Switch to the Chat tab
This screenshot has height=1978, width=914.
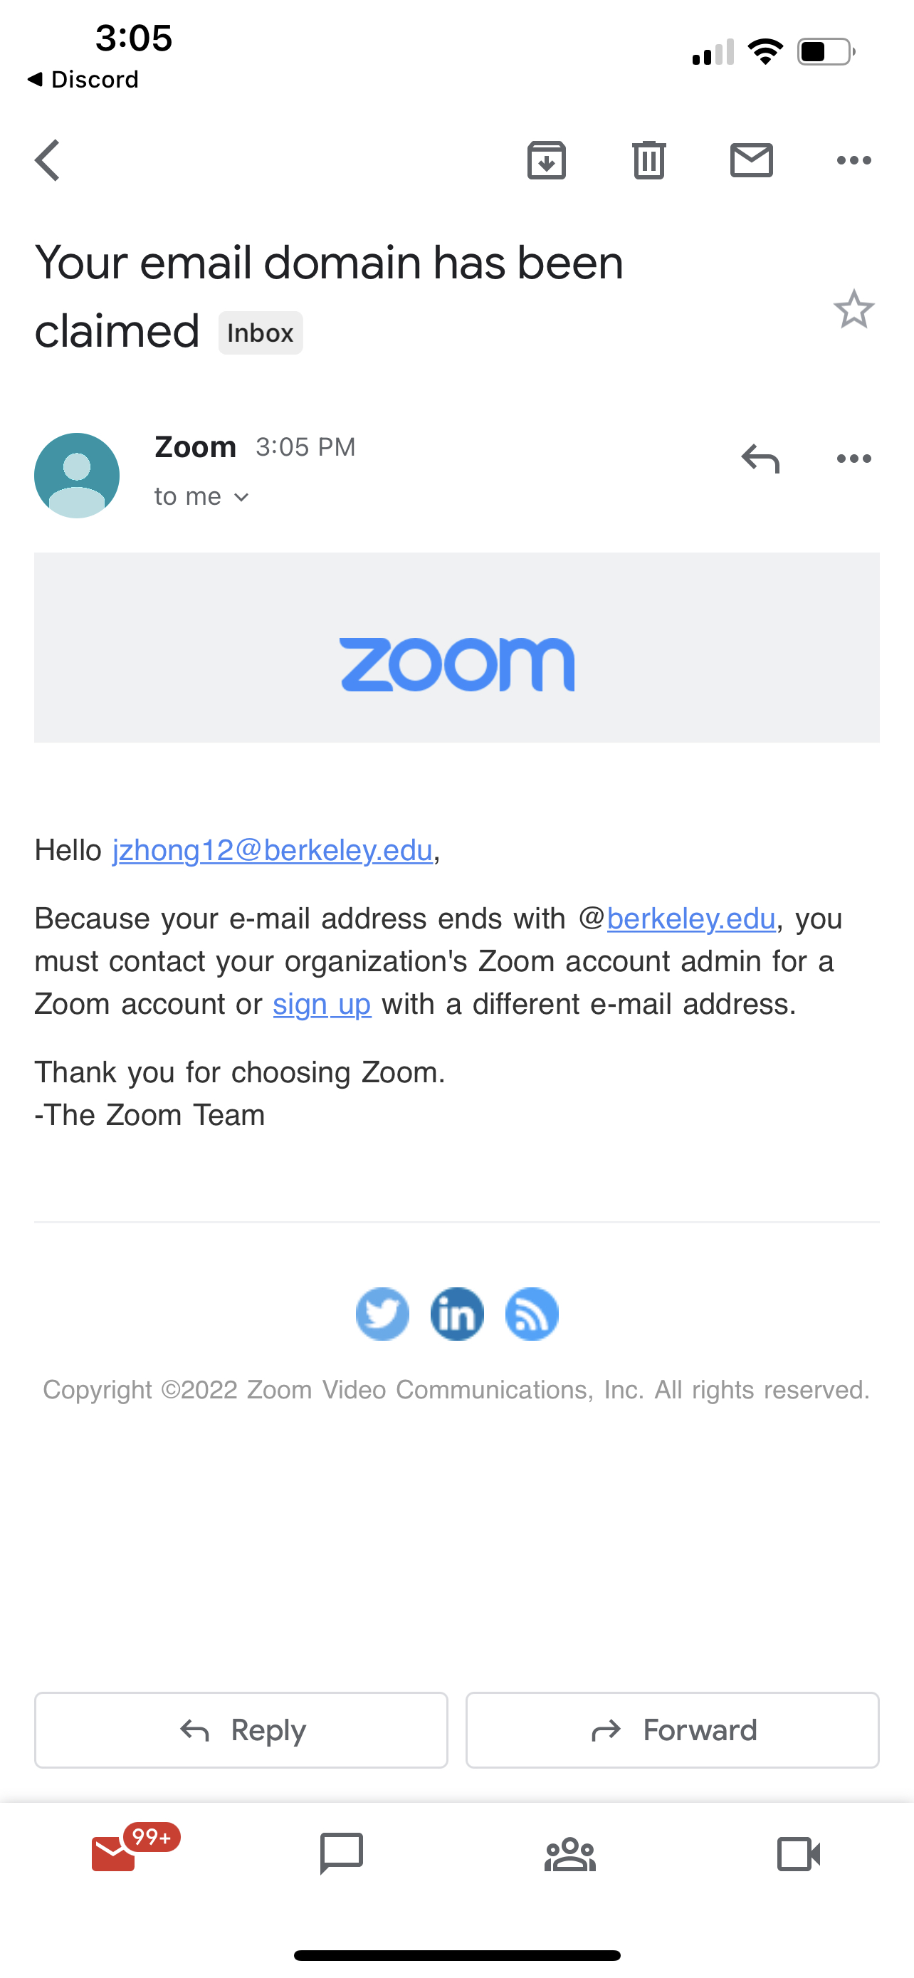coord(341,1853)
